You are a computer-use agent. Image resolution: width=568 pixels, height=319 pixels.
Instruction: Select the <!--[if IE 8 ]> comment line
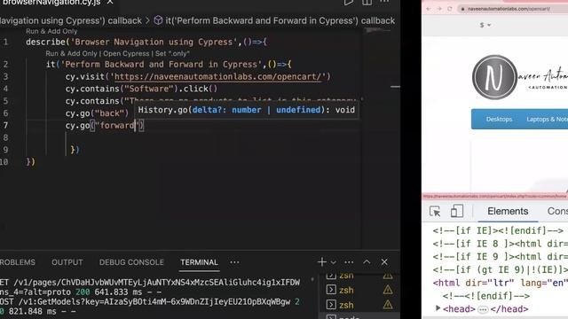[x=500, y=244]
